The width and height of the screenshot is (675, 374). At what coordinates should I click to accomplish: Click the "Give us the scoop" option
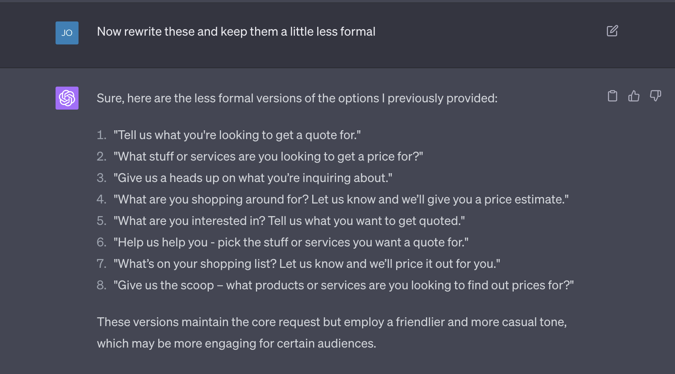tap(344, 285)
